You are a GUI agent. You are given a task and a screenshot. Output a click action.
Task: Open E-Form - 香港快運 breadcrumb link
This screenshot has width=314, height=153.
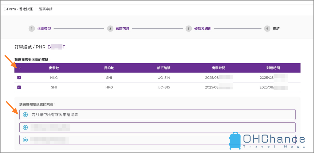click(18, 9)
